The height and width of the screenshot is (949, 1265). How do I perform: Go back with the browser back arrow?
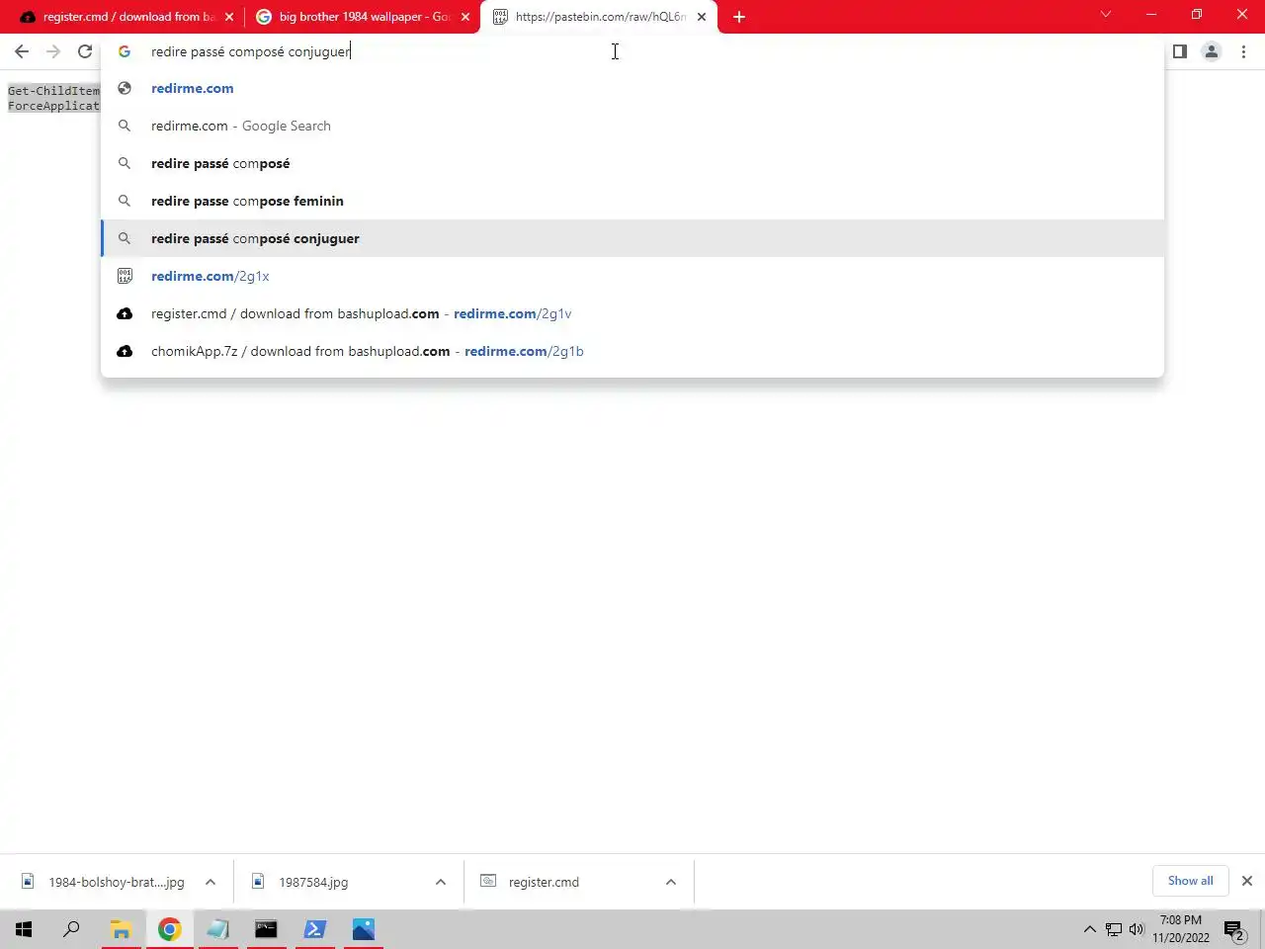pos(22,51)
